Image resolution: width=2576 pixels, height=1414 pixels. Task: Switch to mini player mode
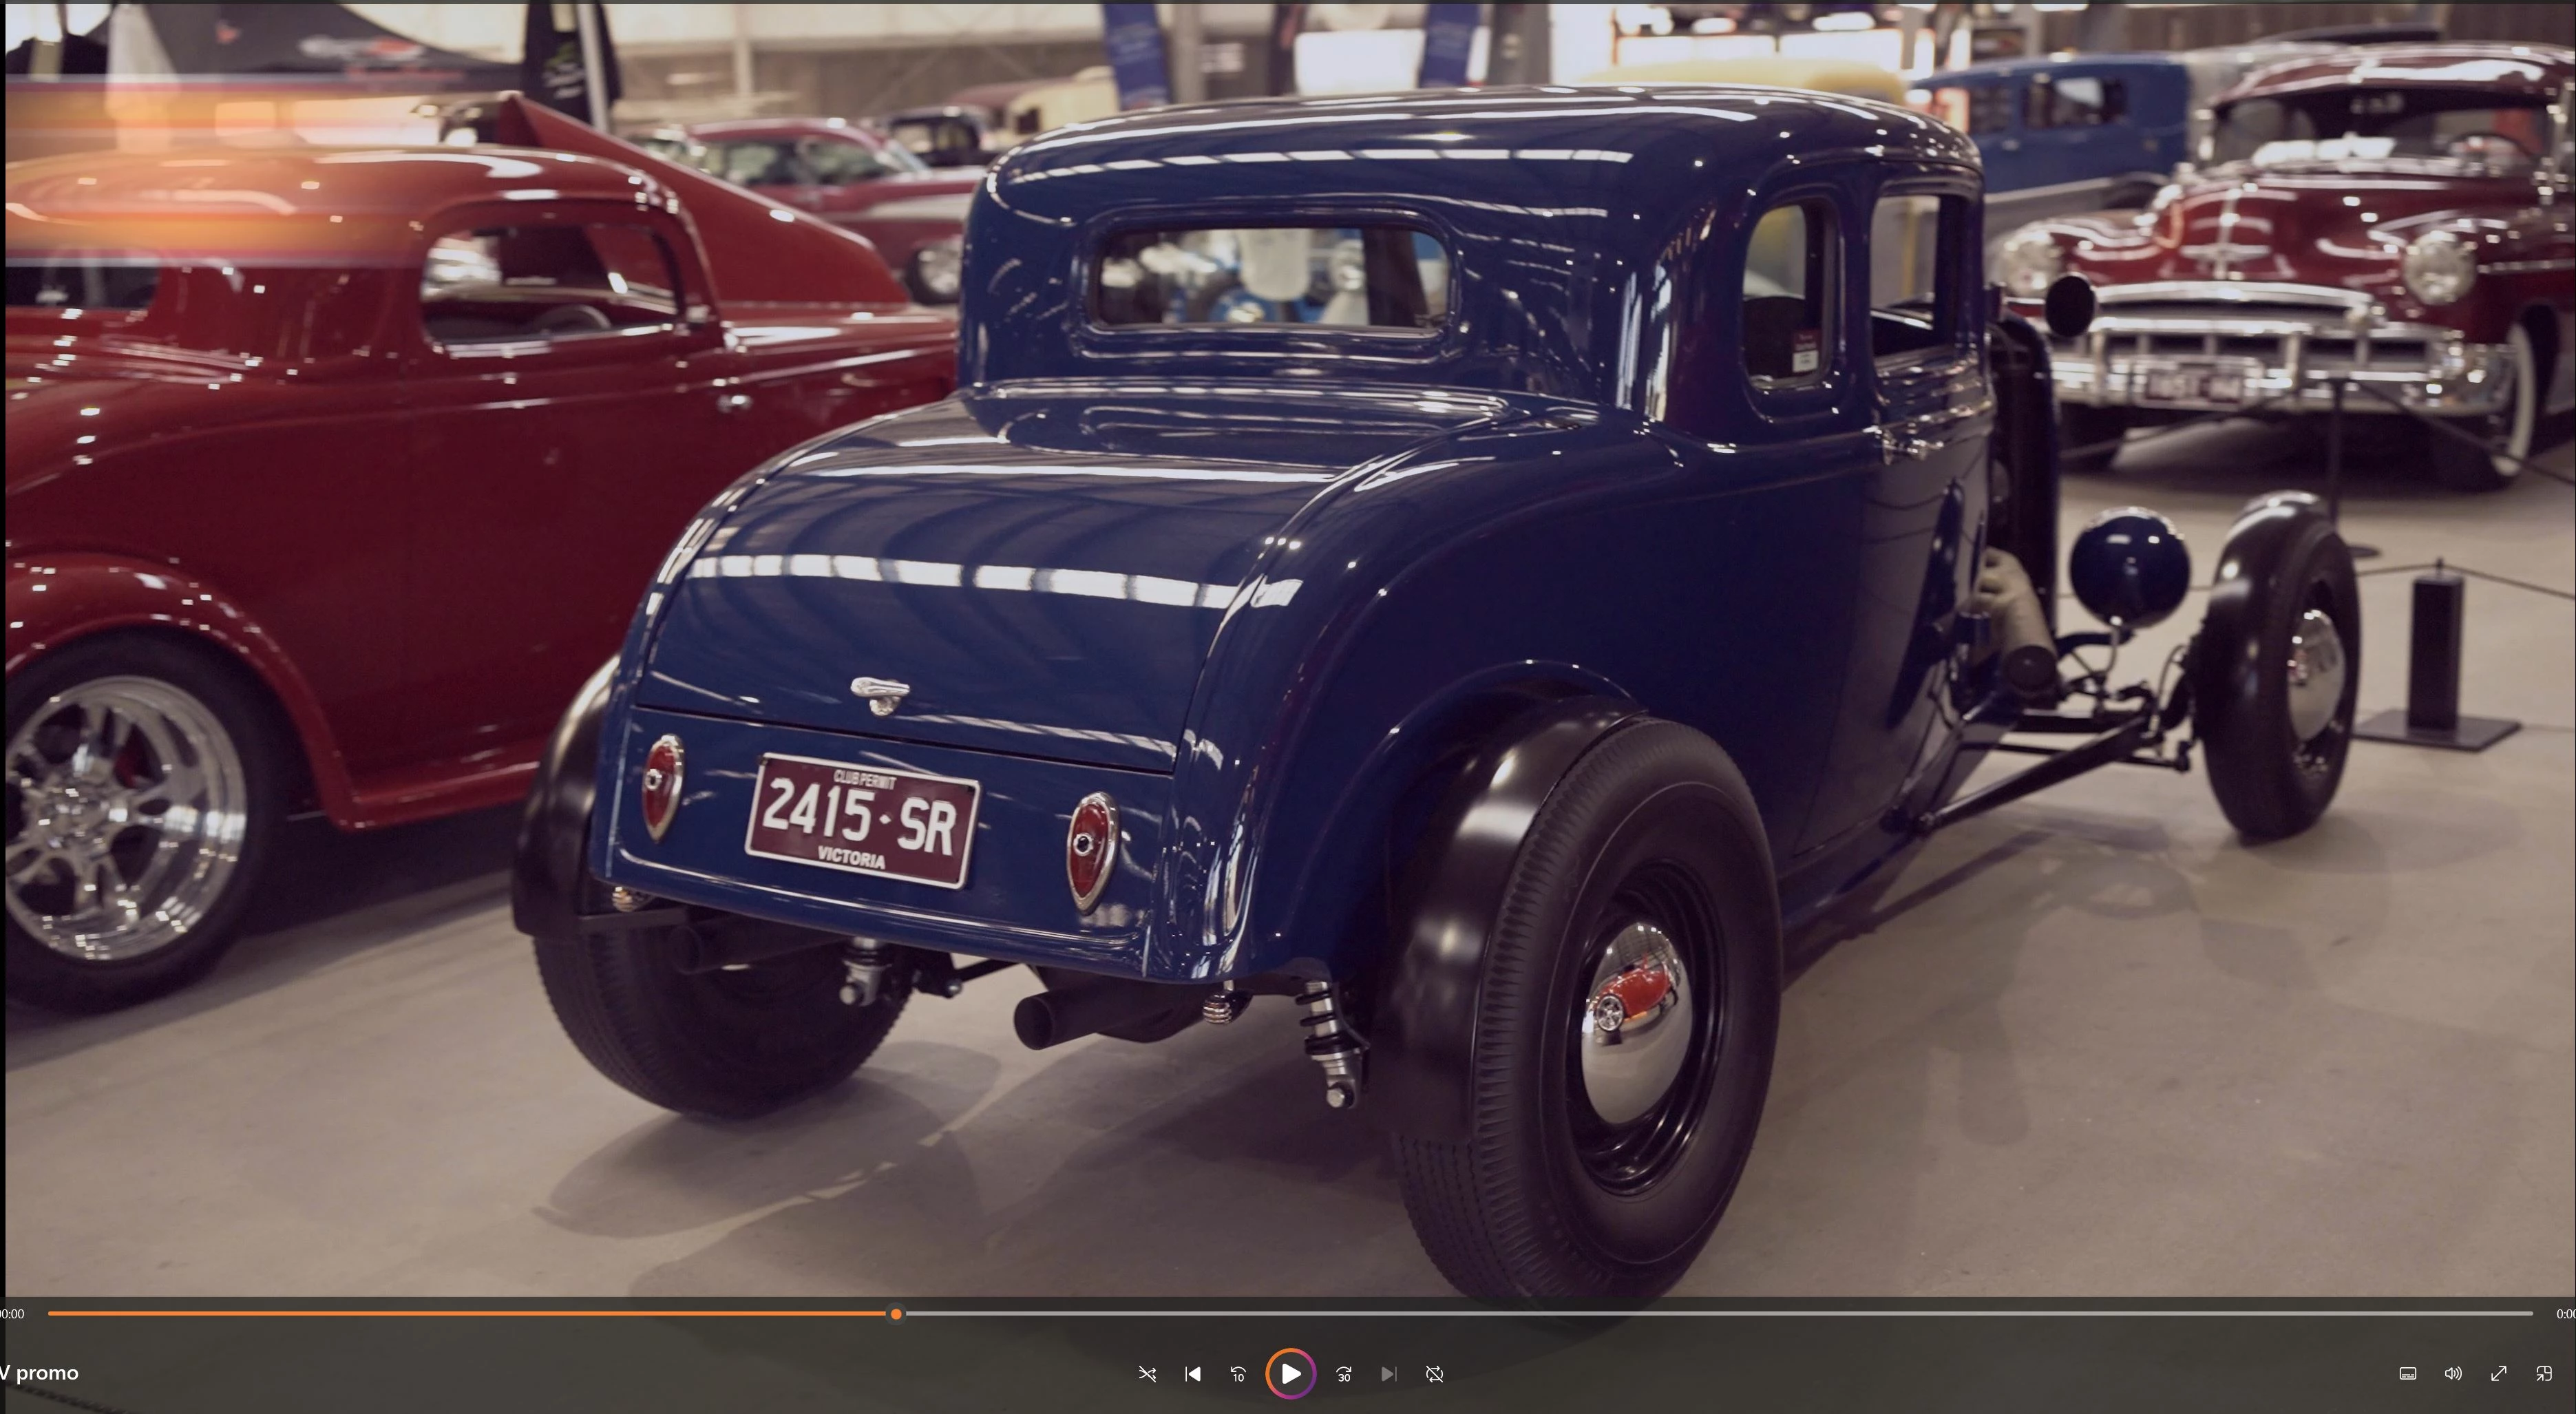point(2543,1374)
